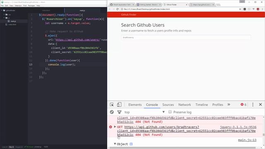
Task: Switch to the Network tab in DevTools
Action: [185, 105]
